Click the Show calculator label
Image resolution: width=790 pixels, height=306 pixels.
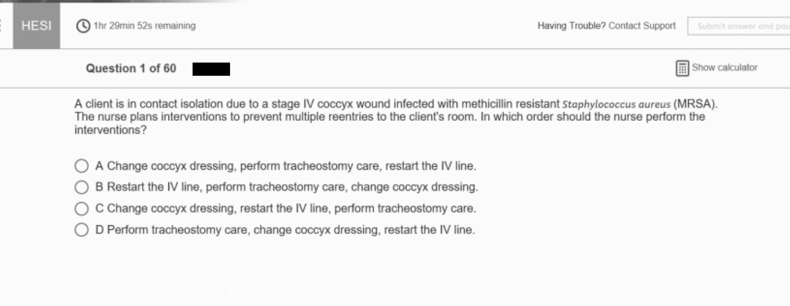click(x=724, y=68)
